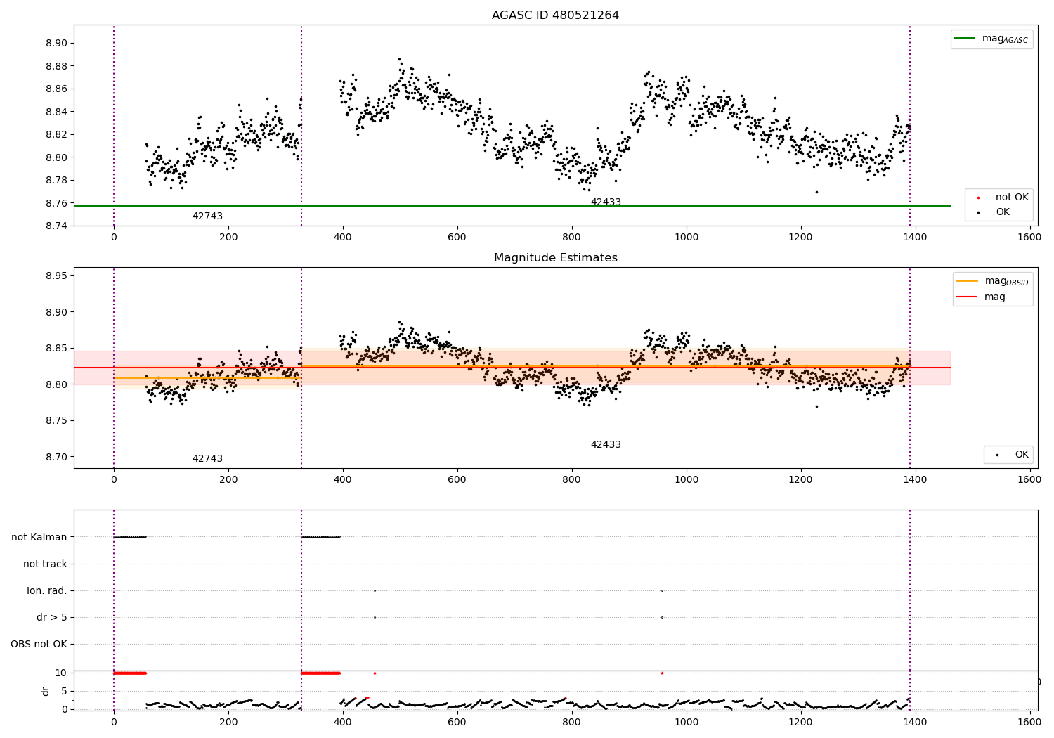Click the 8.78 y-tick in top plot

pos(56,181)
